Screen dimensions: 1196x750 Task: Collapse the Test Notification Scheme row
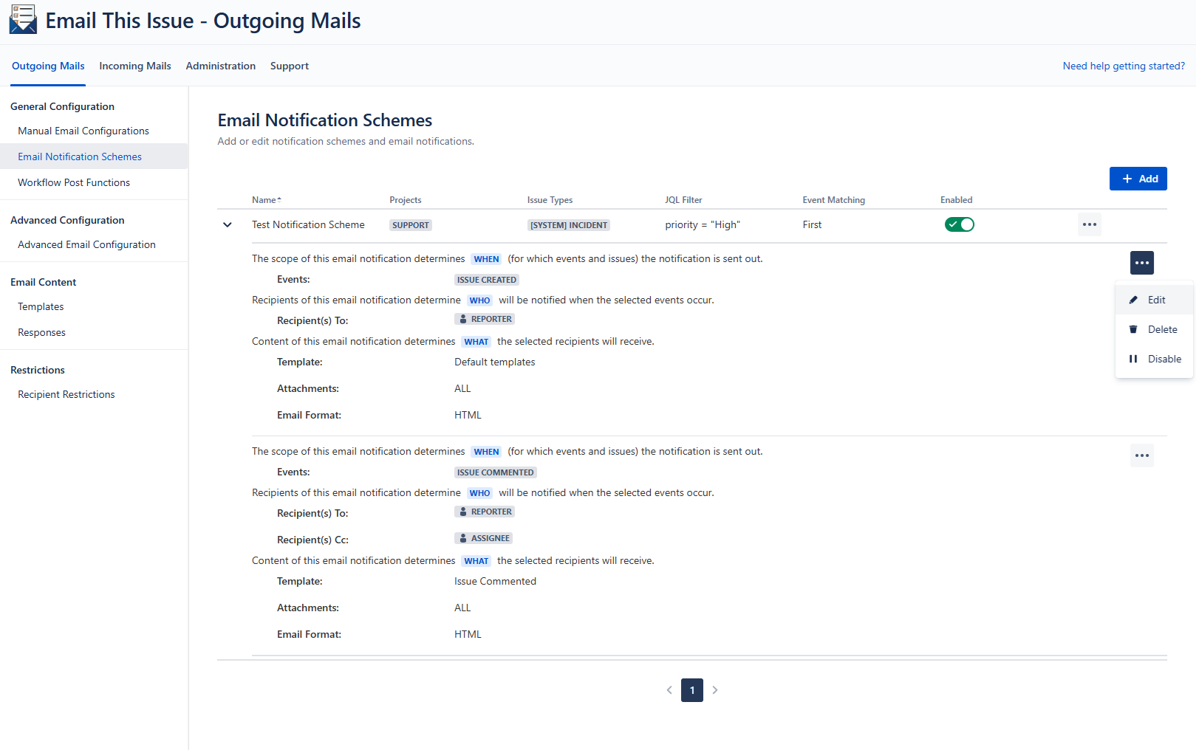(x=228, y=224)
